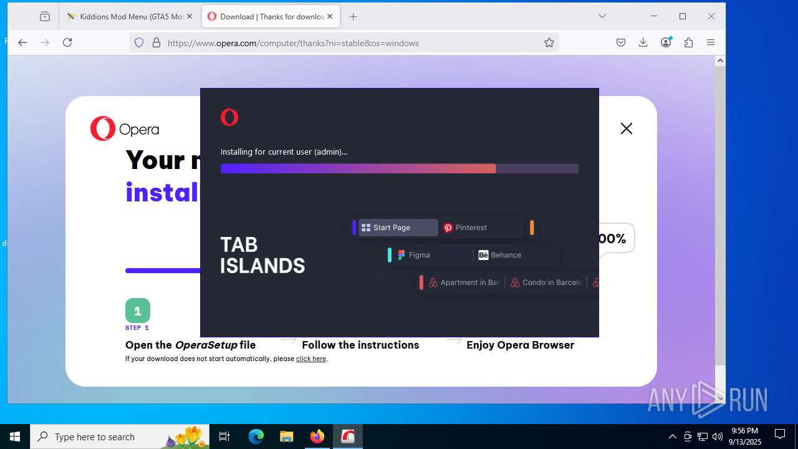Viewport: 798px width, 449px height.
Task: Click page scrollbar down arrow
Action: 720,398
